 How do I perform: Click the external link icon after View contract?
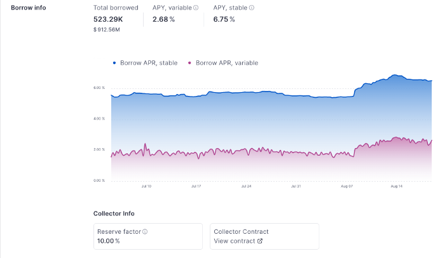click(259, 241)
